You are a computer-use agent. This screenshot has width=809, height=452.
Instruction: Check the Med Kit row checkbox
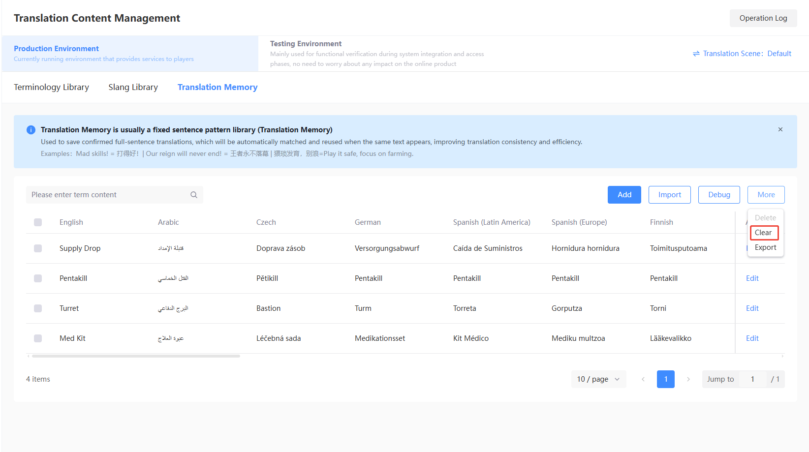click(x=38, y=338)
